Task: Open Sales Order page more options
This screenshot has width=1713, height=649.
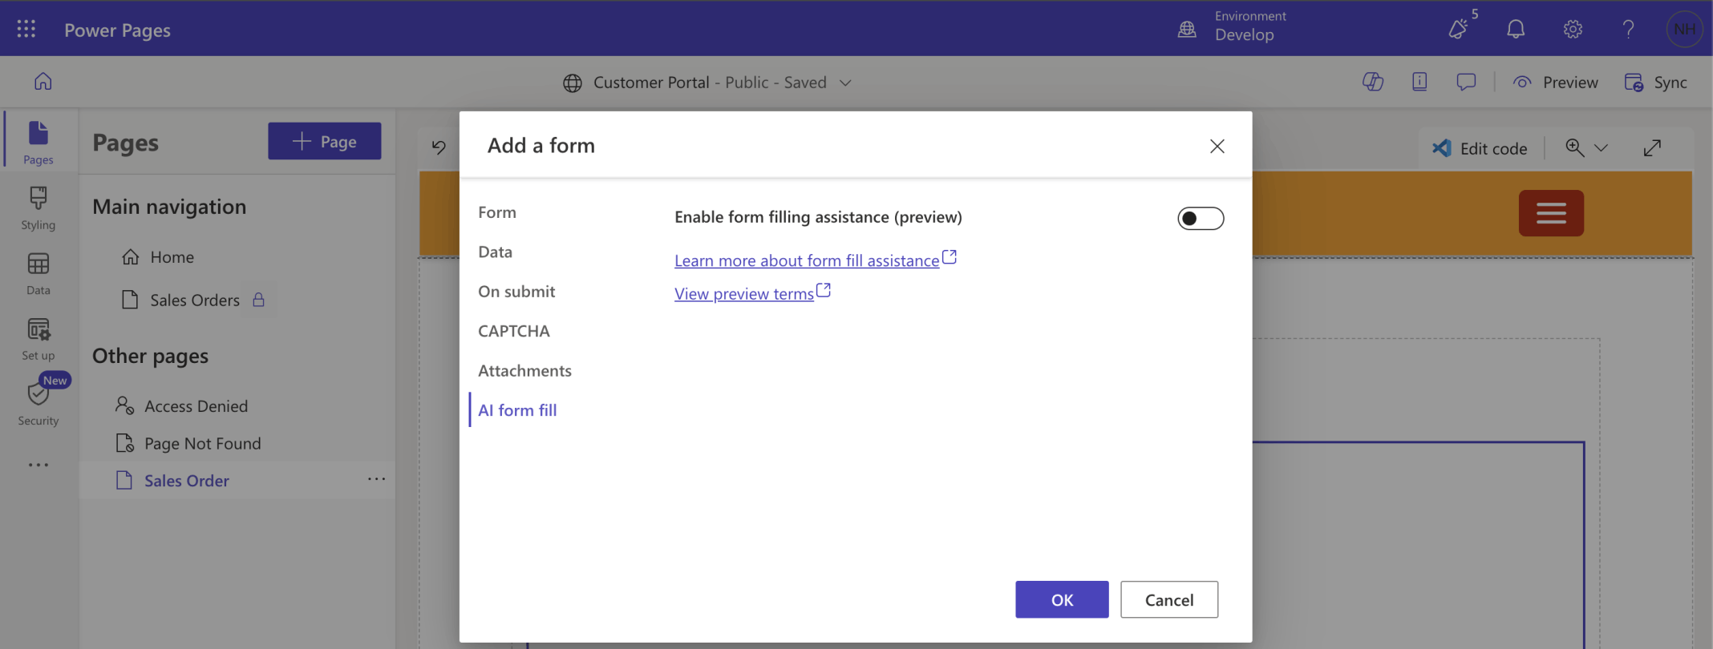Action: pos(376,479)
